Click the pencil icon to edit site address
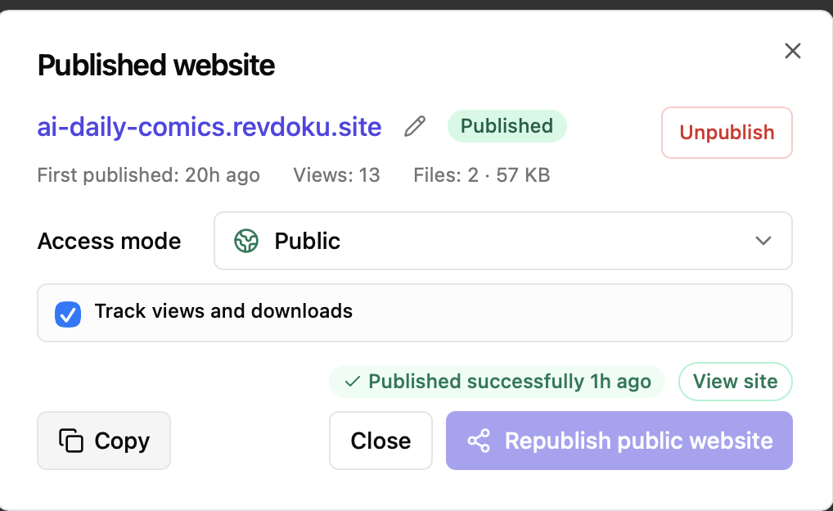Screen dimensions: 833x511 414,126
